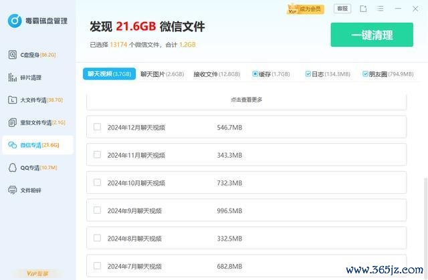Click the 996.5MB size value
This screenshot has width=428, height=280.
point(229,211)
